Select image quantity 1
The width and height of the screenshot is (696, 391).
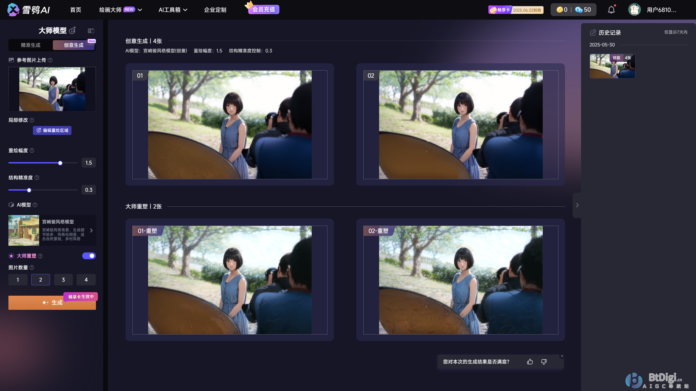pos(18,280)
